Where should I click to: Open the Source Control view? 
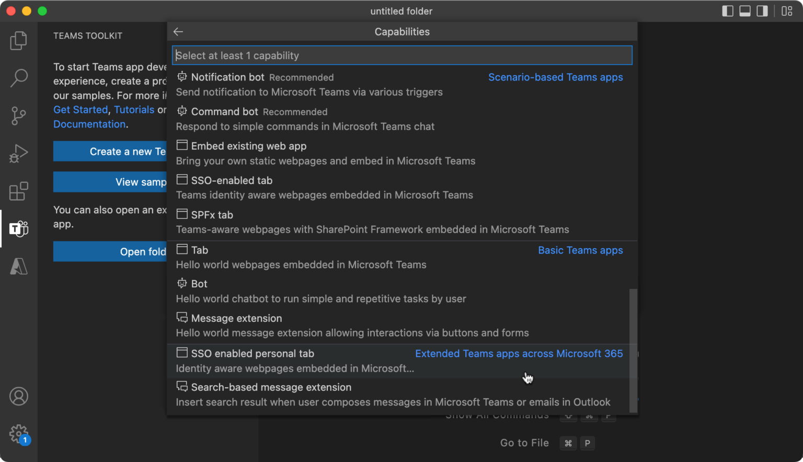click(x=18, y=115)
